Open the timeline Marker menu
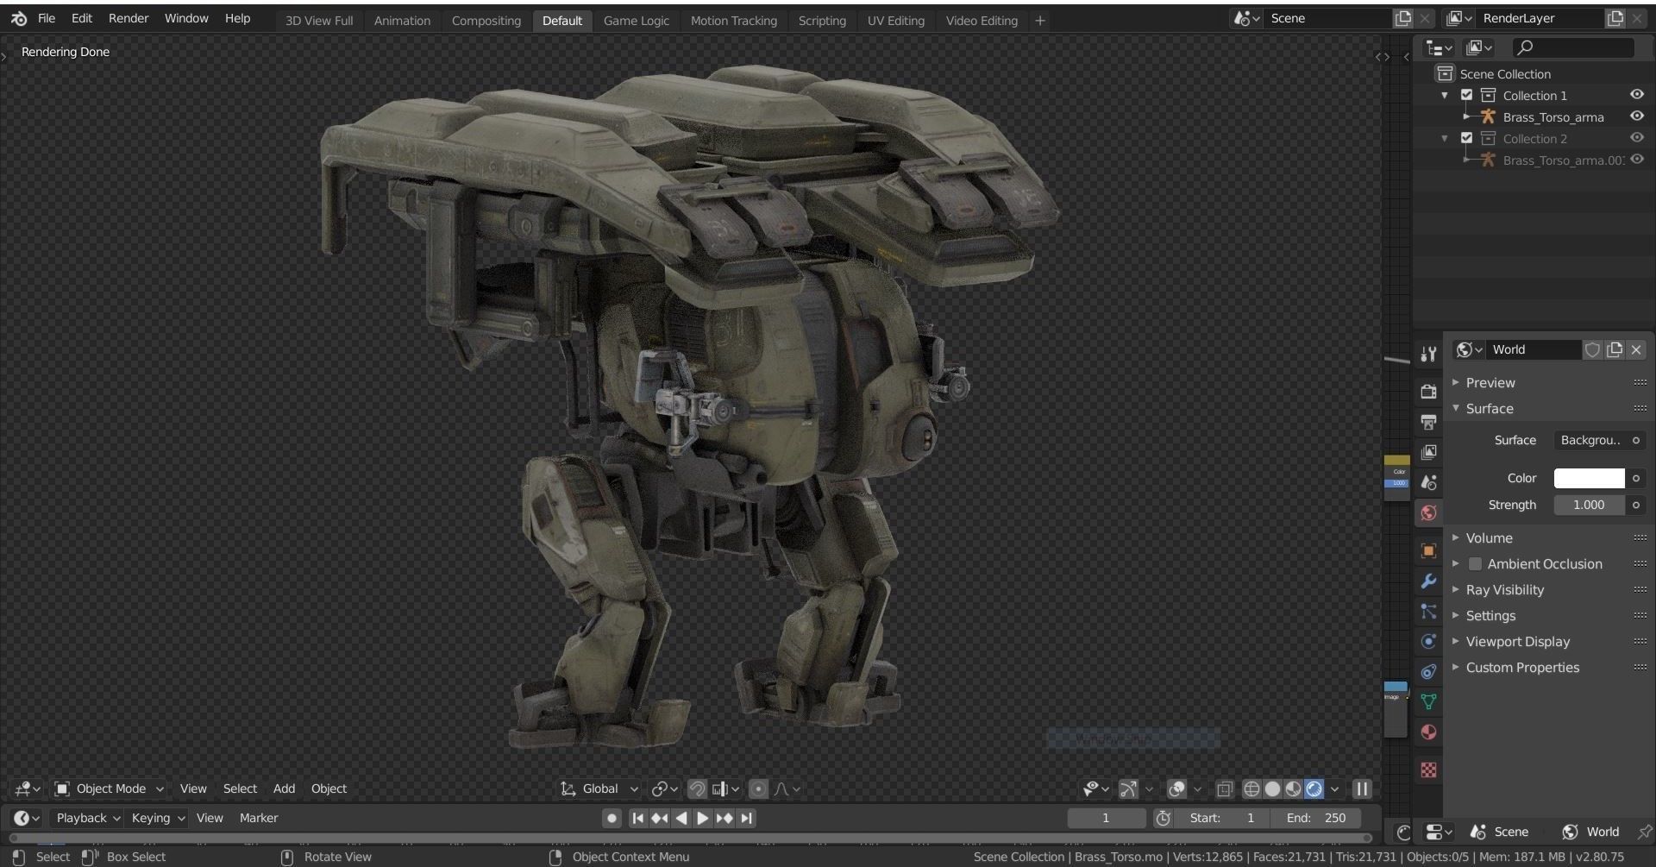The image size is (1656, 867). coord(259,818)
